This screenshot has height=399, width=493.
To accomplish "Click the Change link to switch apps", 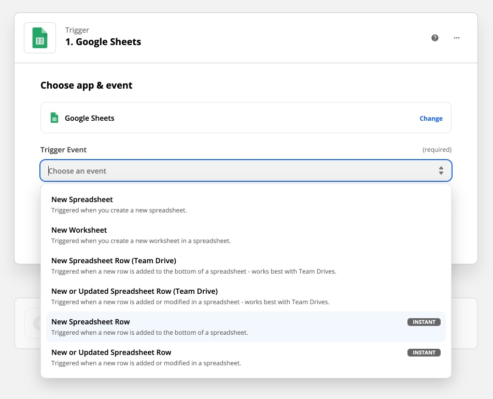I will click(x=431, y=118).
